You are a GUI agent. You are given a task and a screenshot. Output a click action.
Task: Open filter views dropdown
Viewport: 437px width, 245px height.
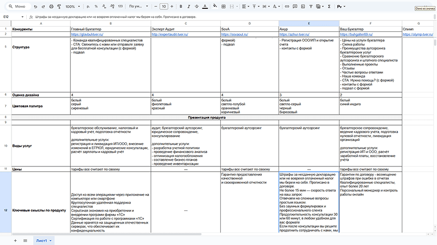[319, 6]
